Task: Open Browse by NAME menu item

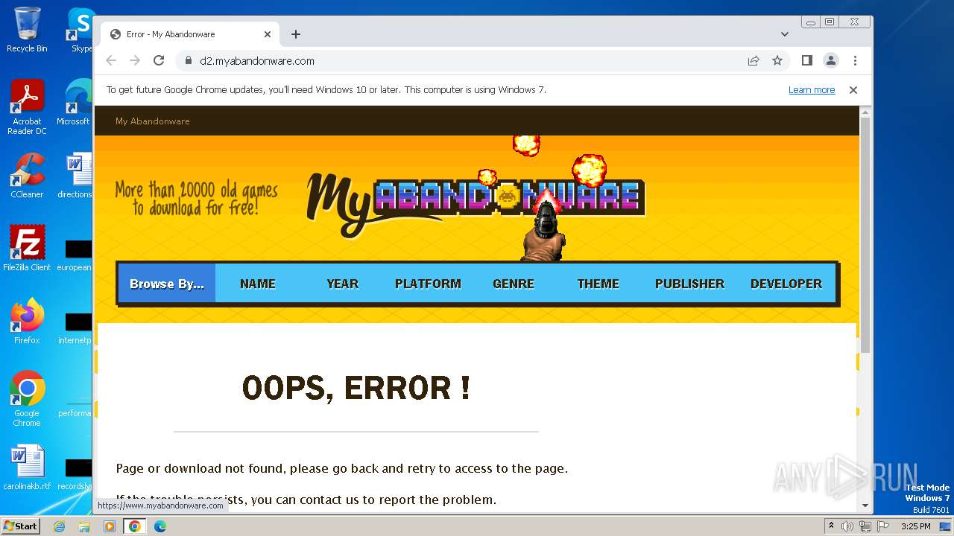Action: click(x=258, y=284)
